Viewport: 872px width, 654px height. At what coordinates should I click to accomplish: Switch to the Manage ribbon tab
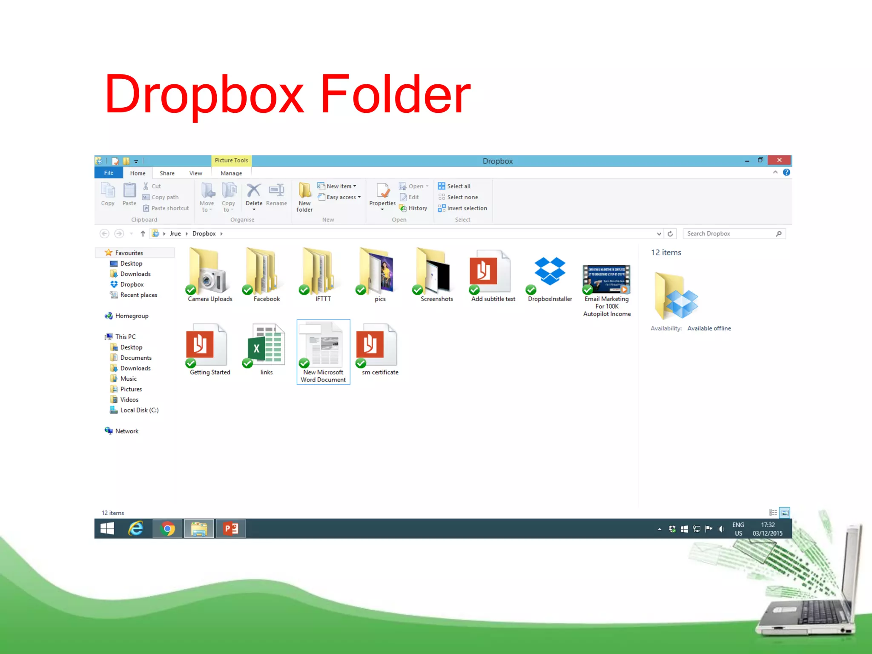[x=231, y=173]
